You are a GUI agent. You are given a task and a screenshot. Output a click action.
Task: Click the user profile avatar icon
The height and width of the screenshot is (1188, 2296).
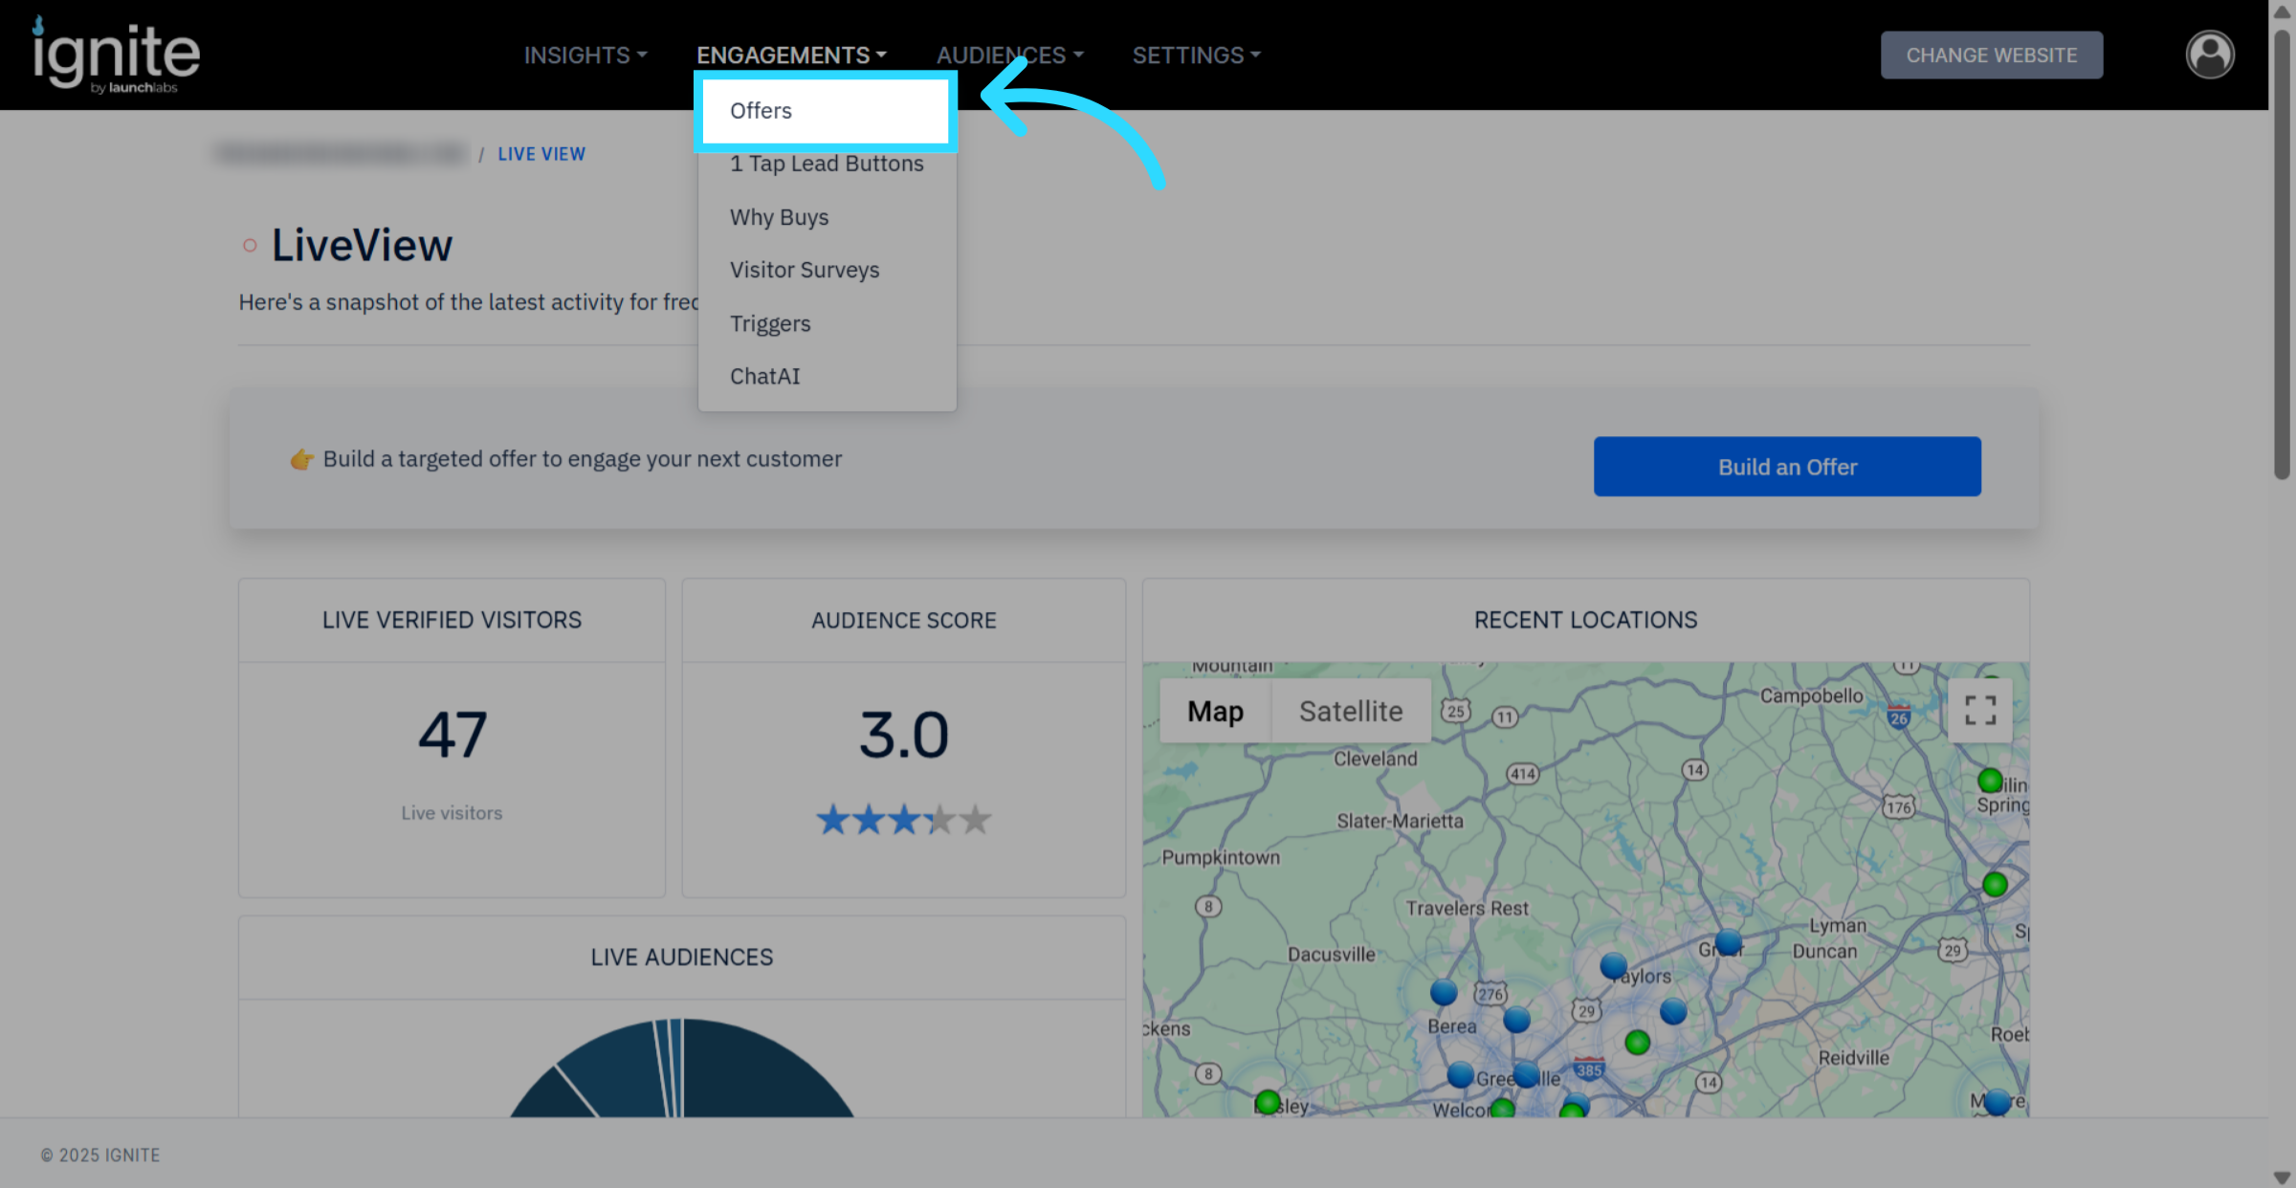[2210, 55]
